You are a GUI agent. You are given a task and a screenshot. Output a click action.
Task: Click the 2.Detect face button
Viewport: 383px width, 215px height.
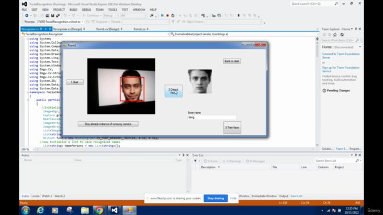click(x=174, y=91)
